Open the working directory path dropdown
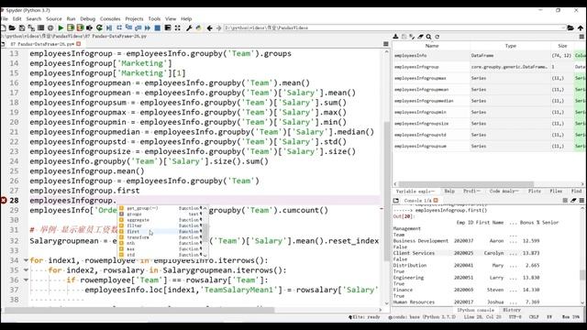587x330 pixels. pos(563,27)
